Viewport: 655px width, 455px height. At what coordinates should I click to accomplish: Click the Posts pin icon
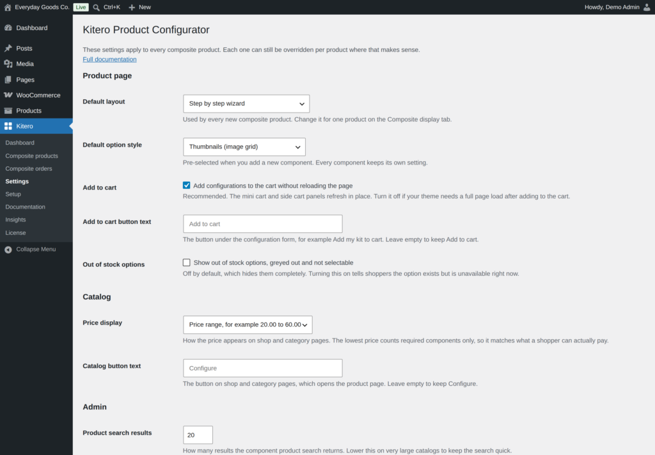pyautogui.click(x=8, y=48)
